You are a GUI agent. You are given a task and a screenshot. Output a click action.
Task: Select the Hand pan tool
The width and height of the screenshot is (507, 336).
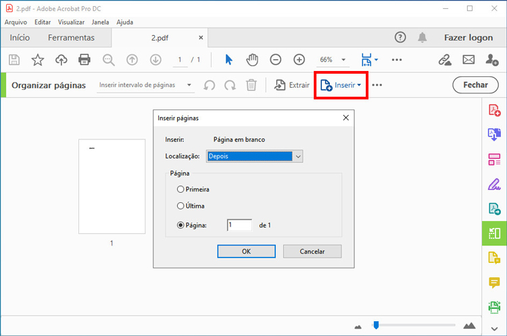[252, 59]
